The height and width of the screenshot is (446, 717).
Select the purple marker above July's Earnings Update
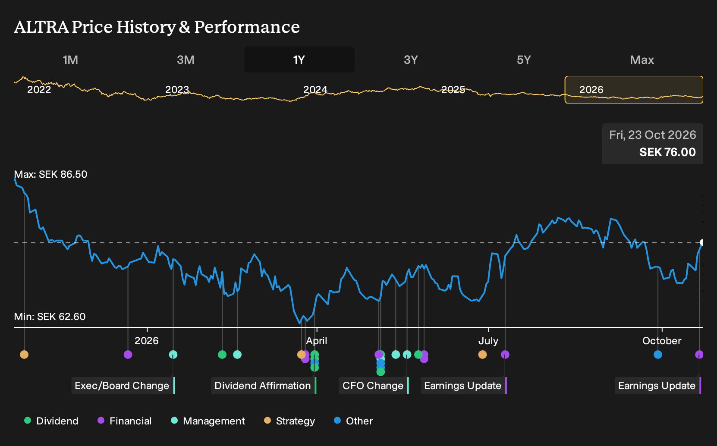tap(505, 355)
